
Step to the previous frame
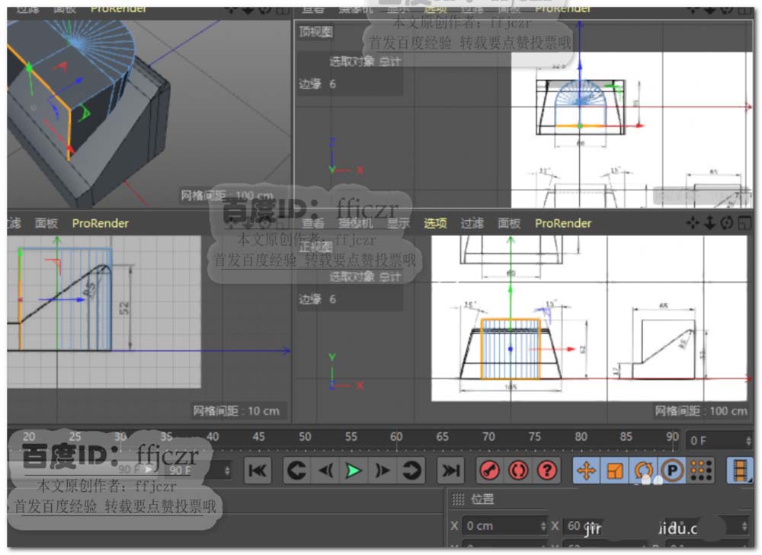[x=325, y=471]
